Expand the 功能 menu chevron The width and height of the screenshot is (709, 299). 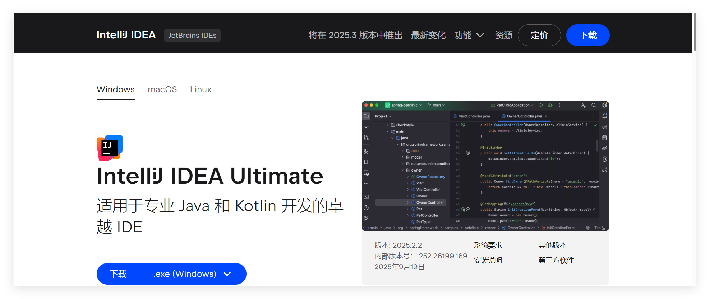480,35
